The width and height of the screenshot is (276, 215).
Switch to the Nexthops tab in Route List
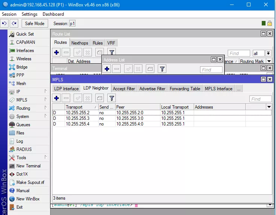80,43
